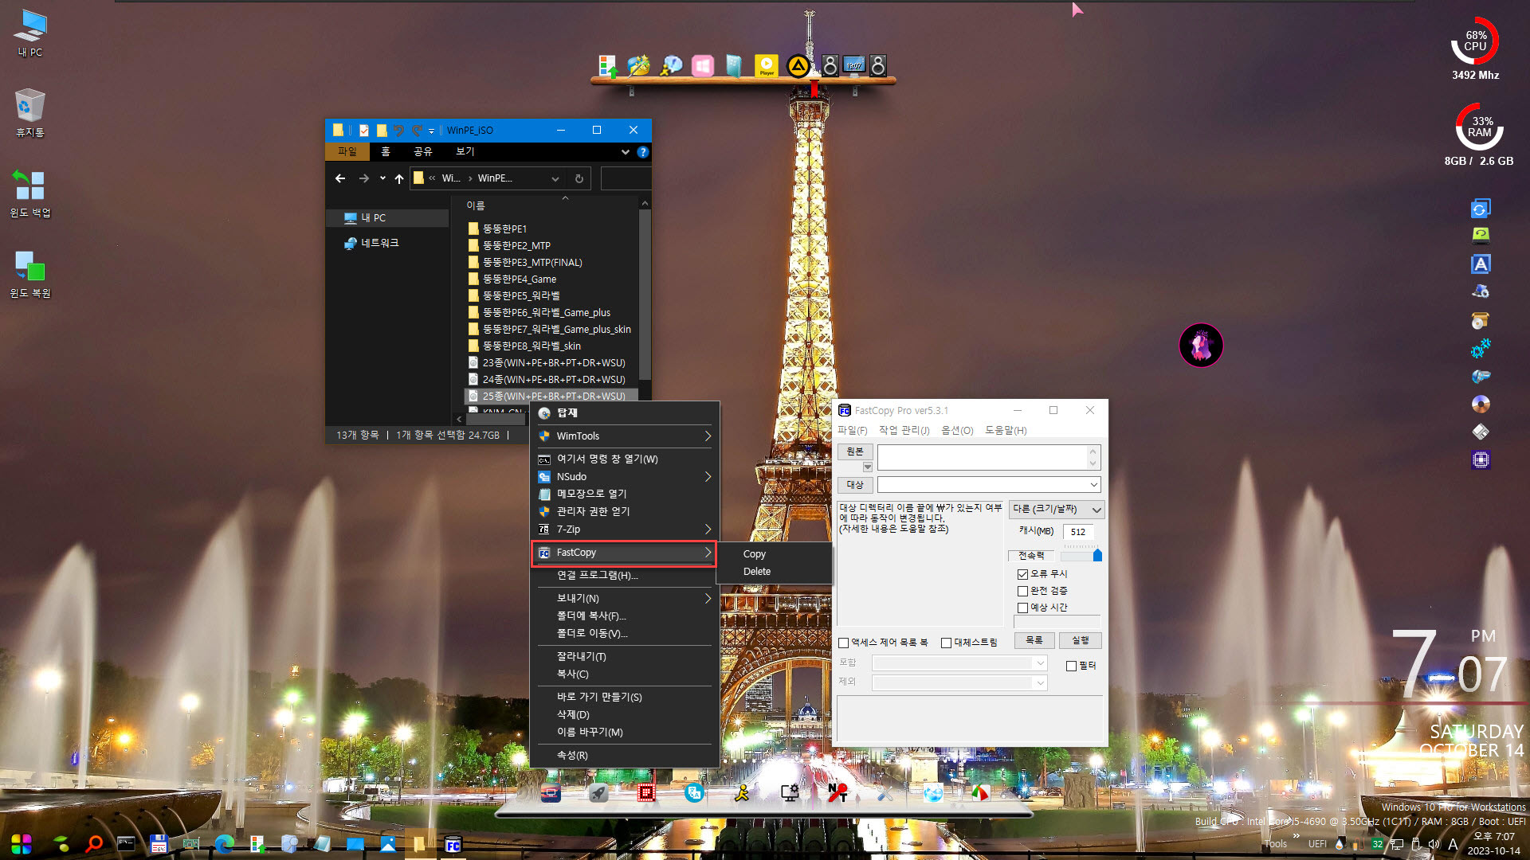
Task: Switch to the 보기 tab in Explorer
Action: click(x=465, y=152)
